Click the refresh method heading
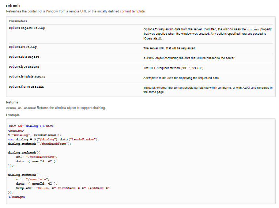This screenshot has height=208, width=279. click(x=13, y=5)
